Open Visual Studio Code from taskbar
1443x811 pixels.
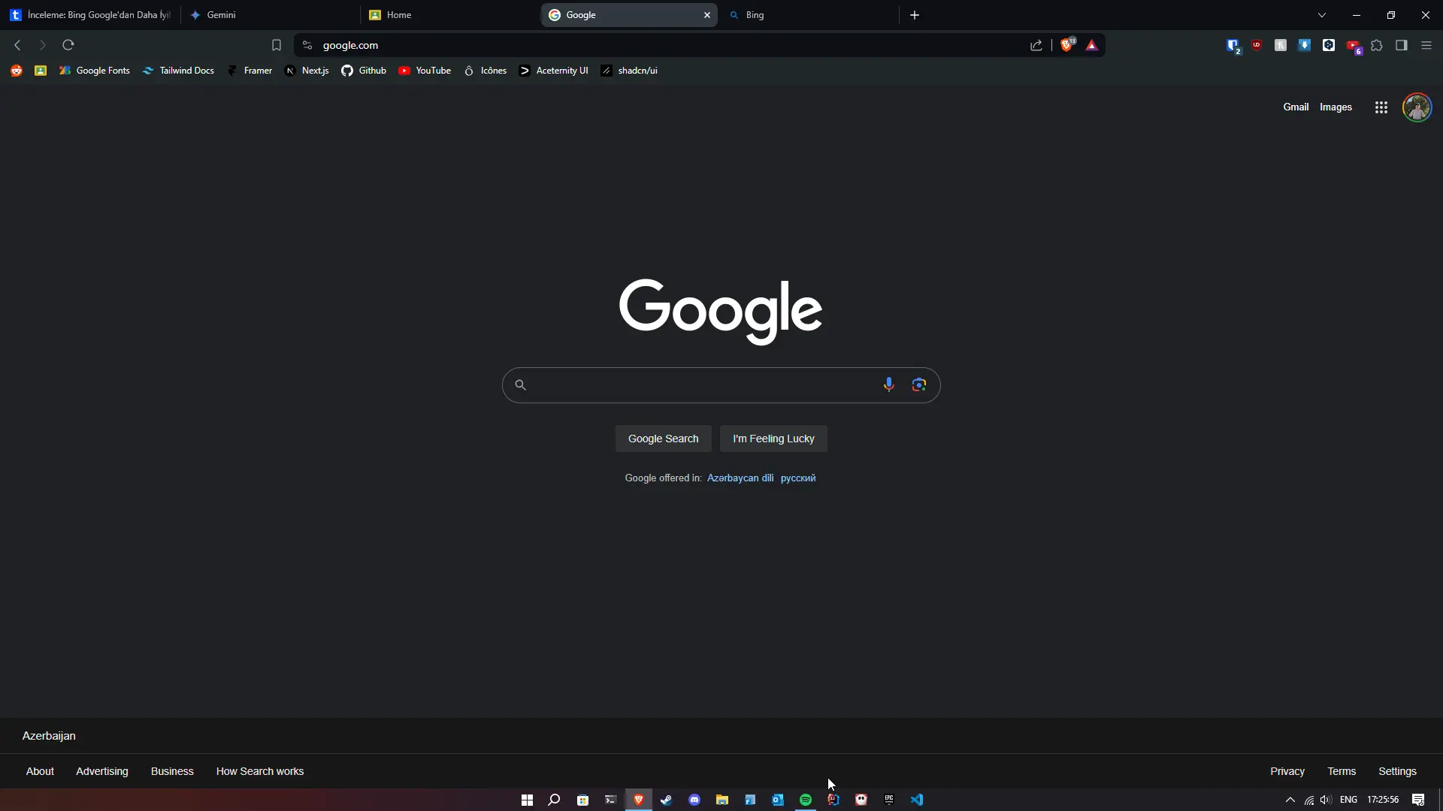click(917, 800)
